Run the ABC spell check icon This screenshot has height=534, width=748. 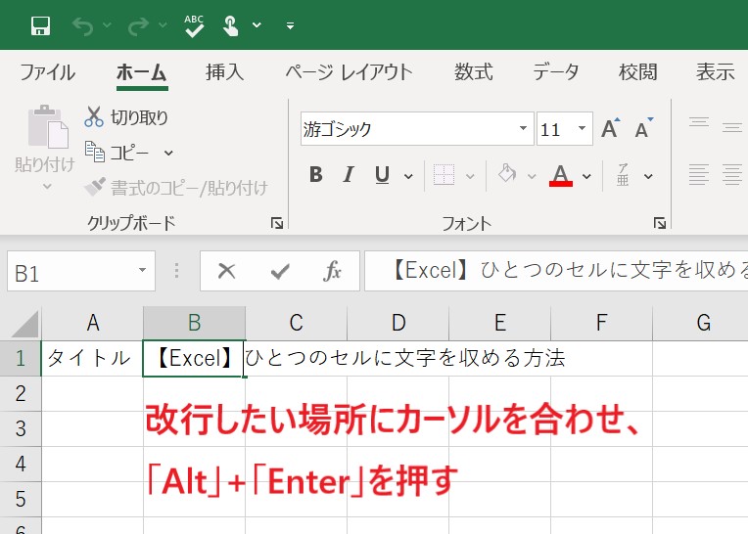pos(194,25)
